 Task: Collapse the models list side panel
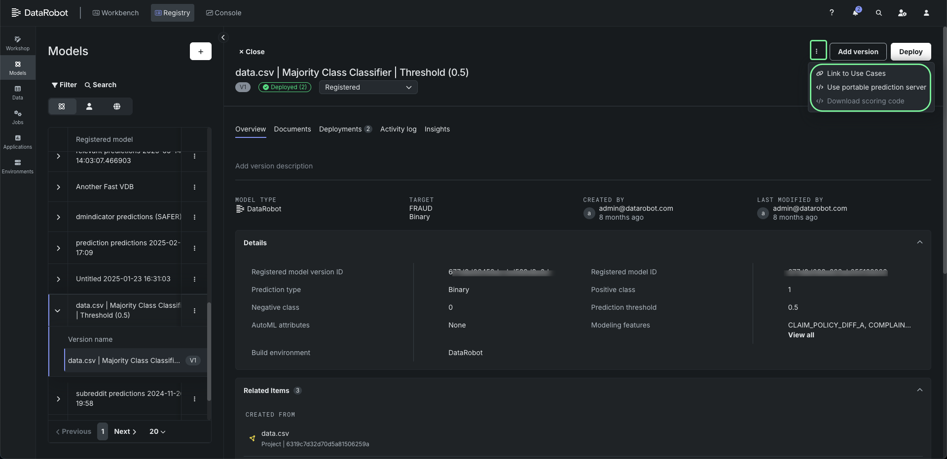pos(223,37)
